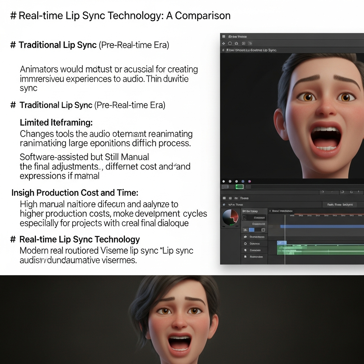Screen dimensions: 364x364
Task: Pick a color on the circular color wheel
Action: point(230,217)
